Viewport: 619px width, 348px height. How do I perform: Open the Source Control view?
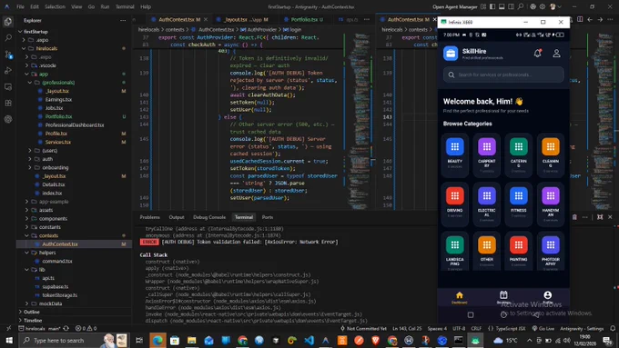point(8,55)
